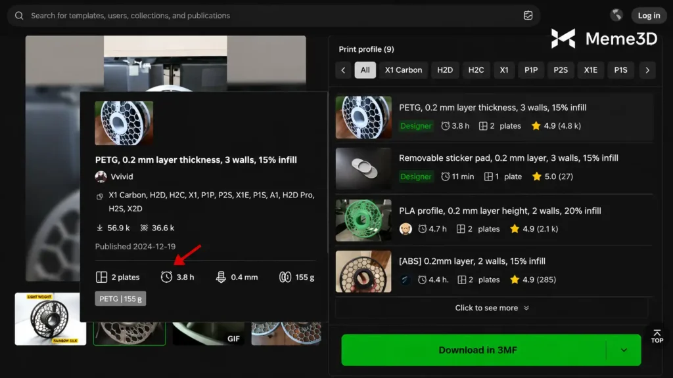
Task: Click the 2 plates icon in popup
Action: point(102,278)
